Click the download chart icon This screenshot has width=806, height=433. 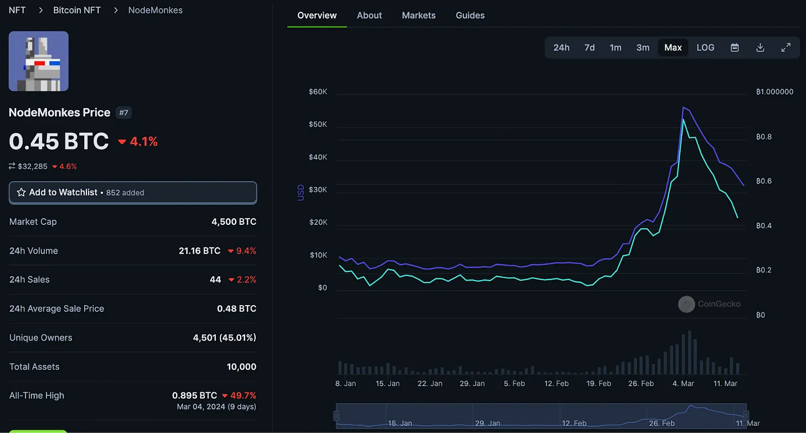[760, 48]
